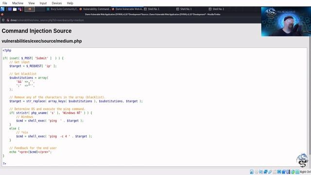Click the shell_exec( 'ping ' . $target ) line
The width and height of the screenshot is (311, 175).
pyautogui.click(x=50, y=121)
